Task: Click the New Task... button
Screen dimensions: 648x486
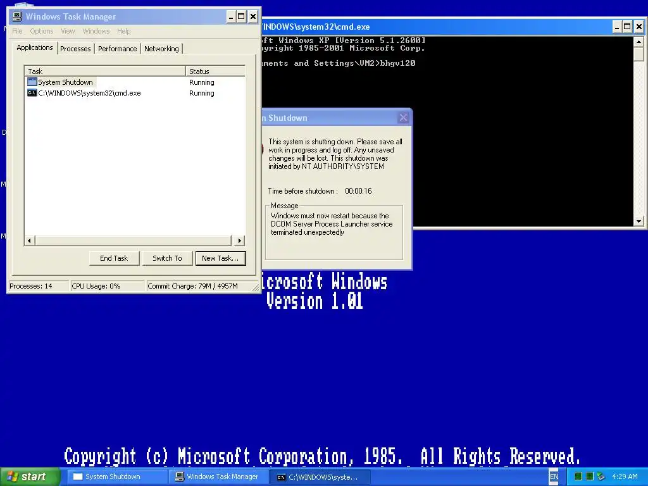Action: pos(220,258)
